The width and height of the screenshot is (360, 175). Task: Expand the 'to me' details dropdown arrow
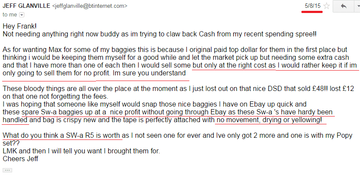coord(22,15)
